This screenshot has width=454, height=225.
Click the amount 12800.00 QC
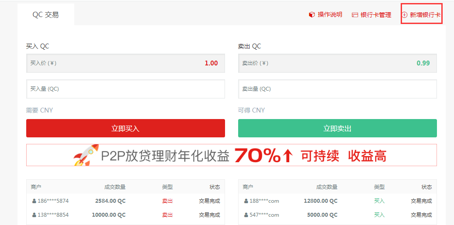321,201
